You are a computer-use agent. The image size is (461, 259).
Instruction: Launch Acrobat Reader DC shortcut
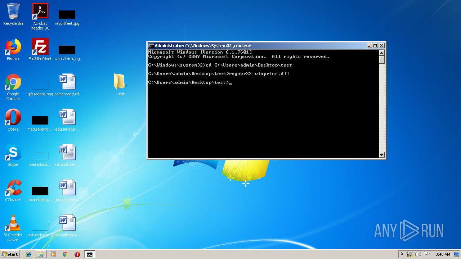click(40, 17)
